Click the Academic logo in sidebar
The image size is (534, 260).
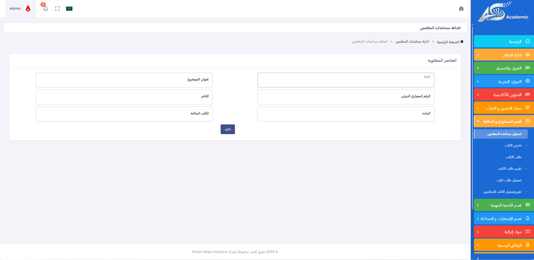click(x=503, y=13)
